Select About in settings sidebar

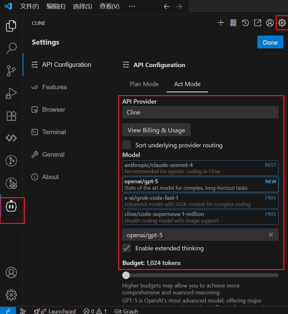pos(45,177)
